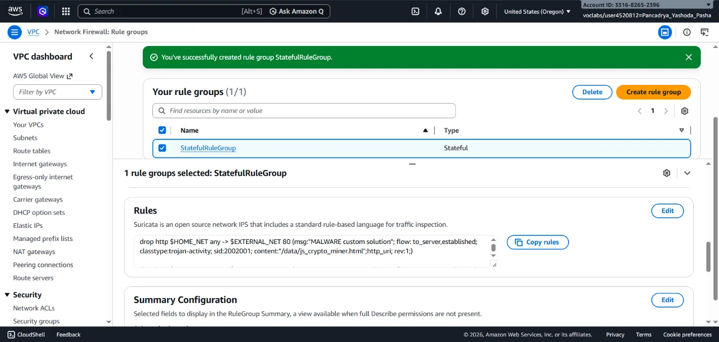Screen dimensions: 719x342
Task: Collapse the Virtual private cloud section
Action: click(x=8, y=112)
